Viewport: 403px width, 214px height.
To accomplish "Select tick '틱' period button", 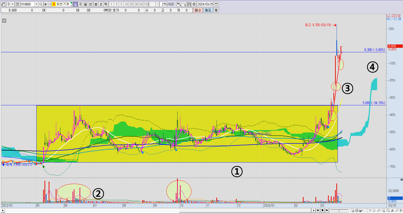I will click(x=106, y=4).
